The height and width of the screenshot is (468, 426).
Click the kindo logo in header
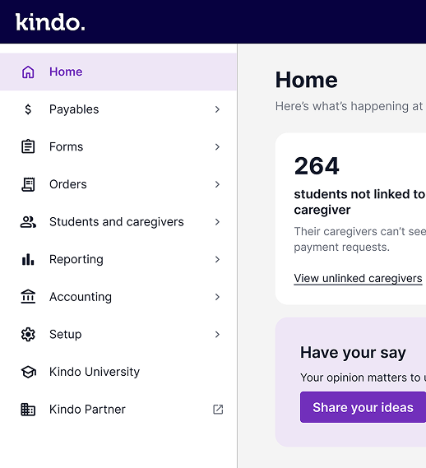point(50,21)
